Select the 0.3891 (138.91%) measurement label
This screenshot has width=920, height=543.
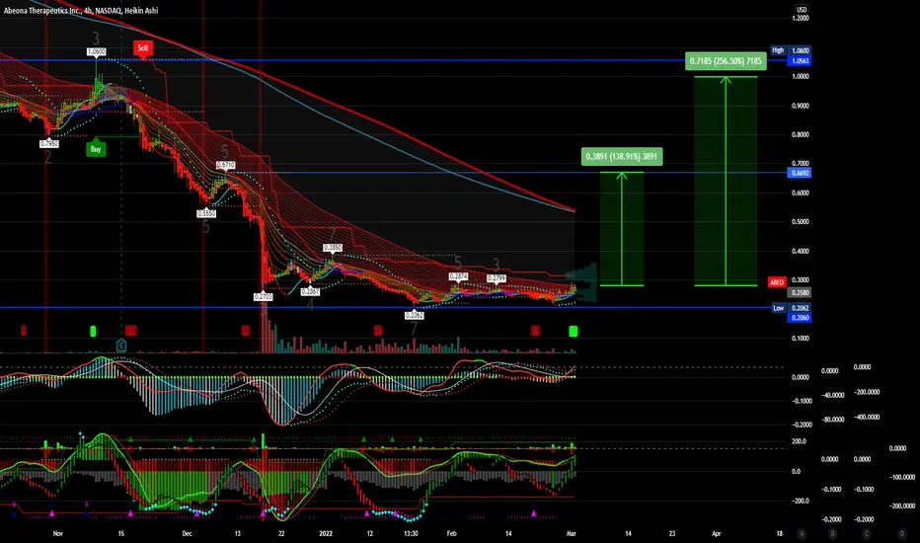[x=621, y=156]
